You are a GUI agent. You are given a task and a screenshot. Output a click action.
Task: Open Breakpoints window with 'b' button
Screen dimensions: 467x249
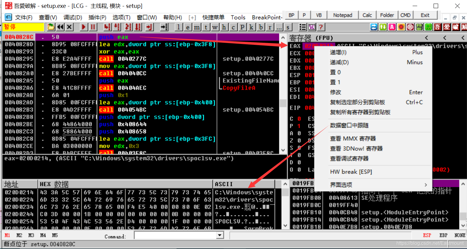click(261, 27)
